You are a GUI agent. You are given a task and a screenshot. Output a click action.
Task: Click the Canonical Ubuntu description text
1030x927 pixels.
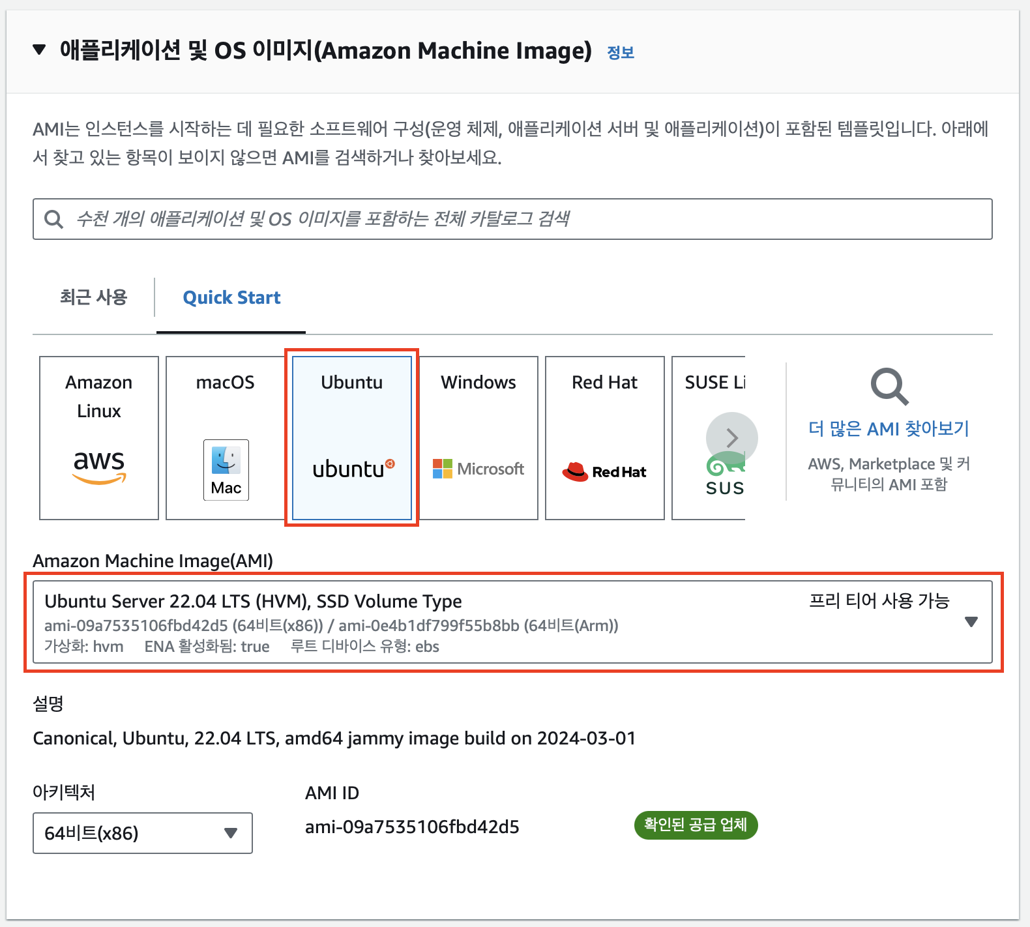tap(334, 739)
